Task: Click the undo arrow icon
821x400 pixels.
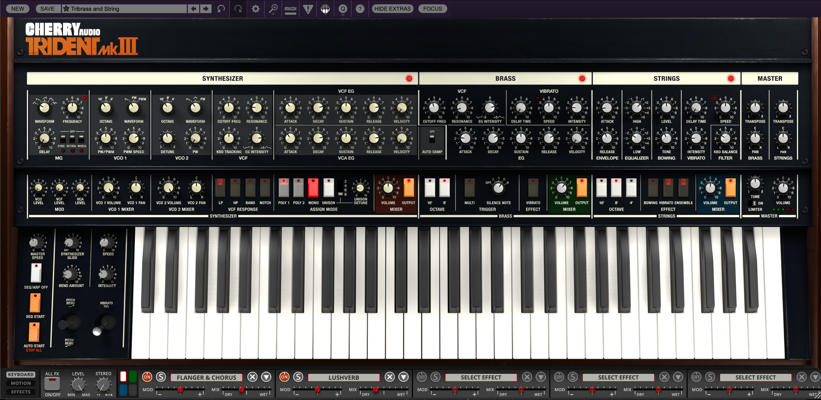Action: 221,9
